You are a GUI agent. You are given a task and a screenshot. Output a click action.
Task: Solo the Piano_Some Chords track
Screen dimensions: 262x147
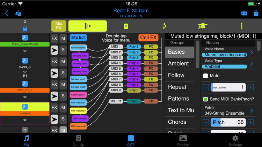pos(63,50)
